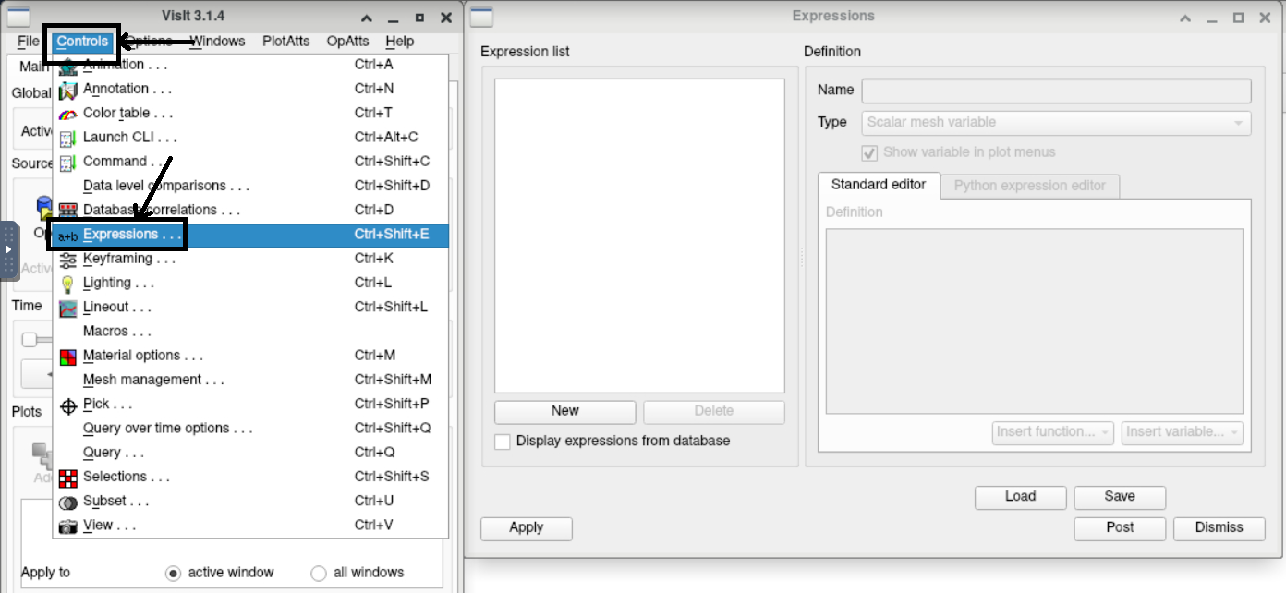
Task: Select the all windows radio button
Action: coord(319,573)
